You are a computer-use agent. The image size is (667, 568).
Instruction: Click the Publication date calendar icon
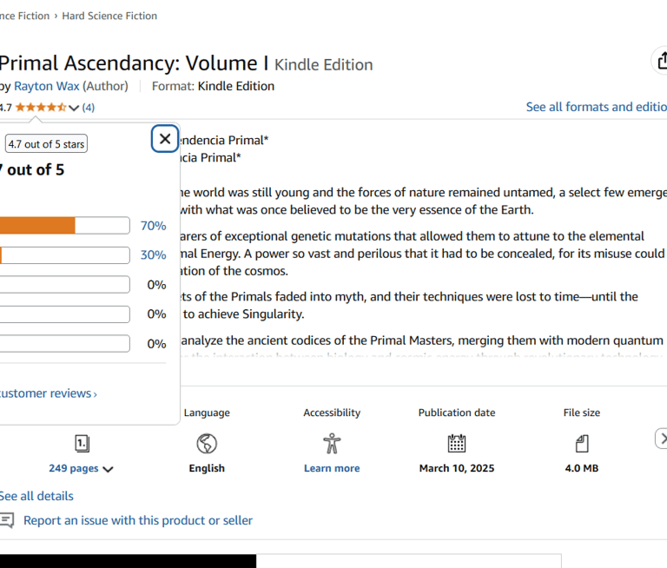(457, 444)
